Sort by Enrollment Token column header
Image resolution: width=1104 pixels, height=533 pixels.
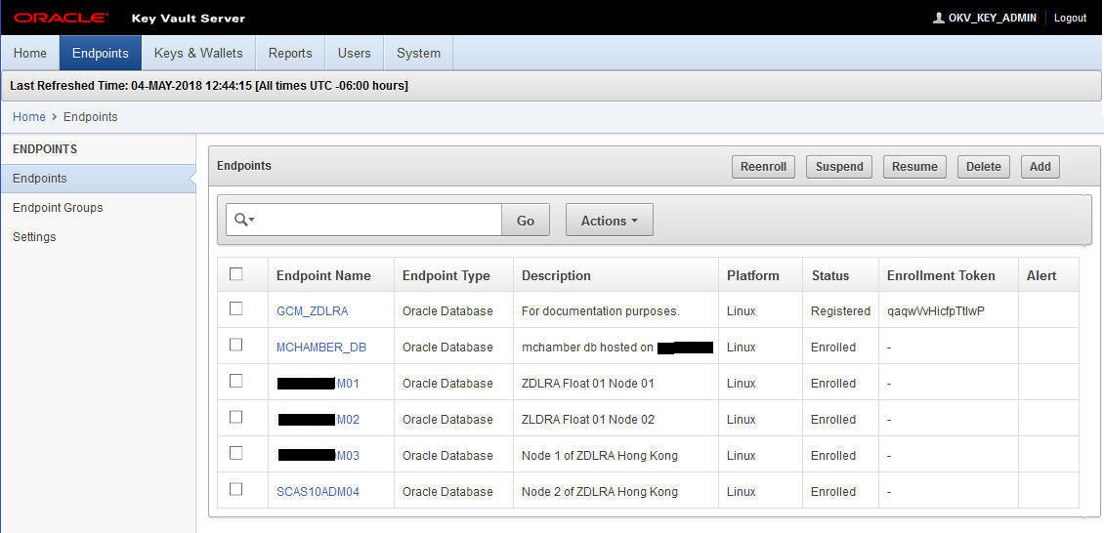click(941, 275)
